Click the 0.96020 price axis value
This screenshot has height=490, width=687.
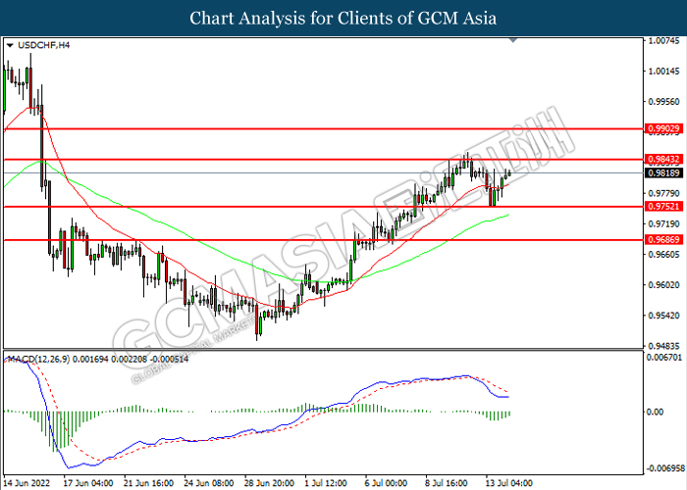pos(664,285)
